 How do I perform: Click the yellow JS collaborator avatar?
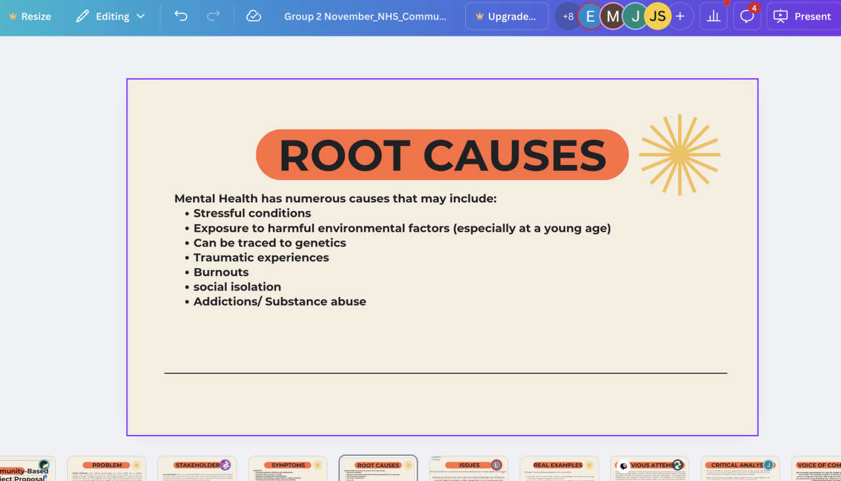click(658, 16)
